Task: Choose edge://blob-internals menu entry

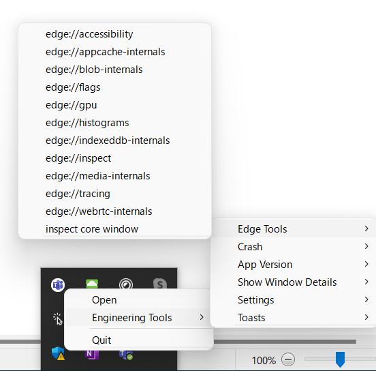Action: [114, 70]
